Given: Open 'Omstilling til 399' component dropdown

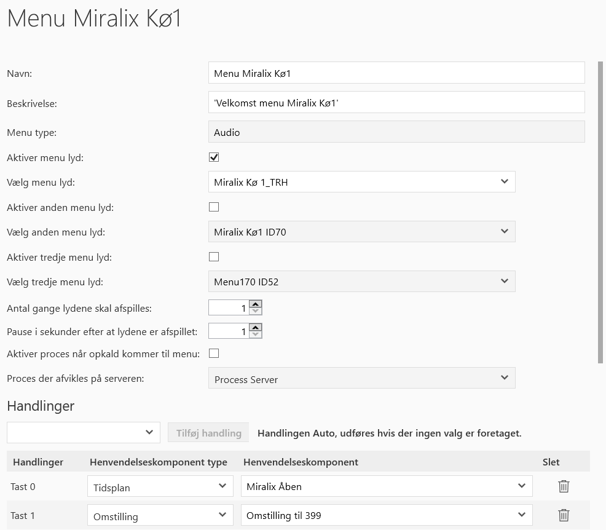Looking at the screenshot, I should tap(386, 515).
